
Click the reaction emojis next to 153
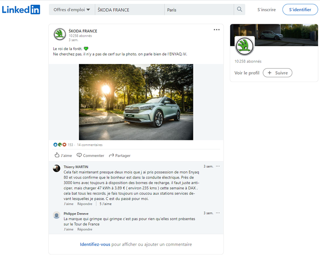(60, 145)
